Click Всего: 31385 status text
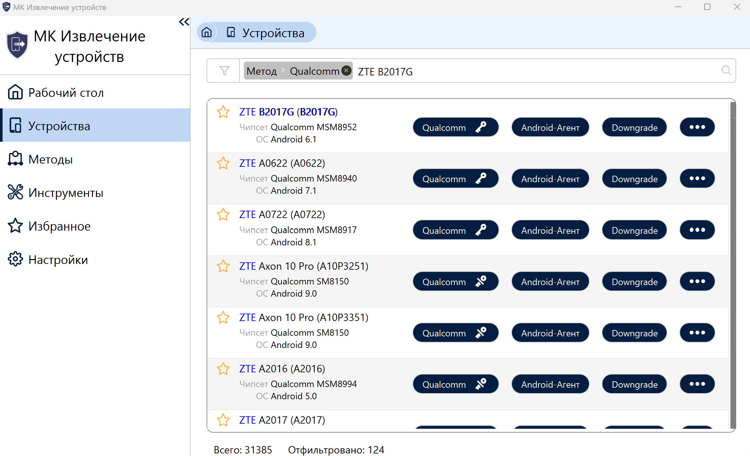 (x=243, y=450)
